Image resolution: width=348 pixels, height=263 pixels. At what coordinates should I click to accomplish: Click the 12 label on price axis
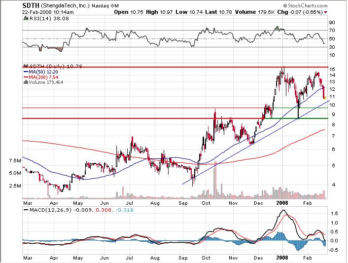click(332, 89)
